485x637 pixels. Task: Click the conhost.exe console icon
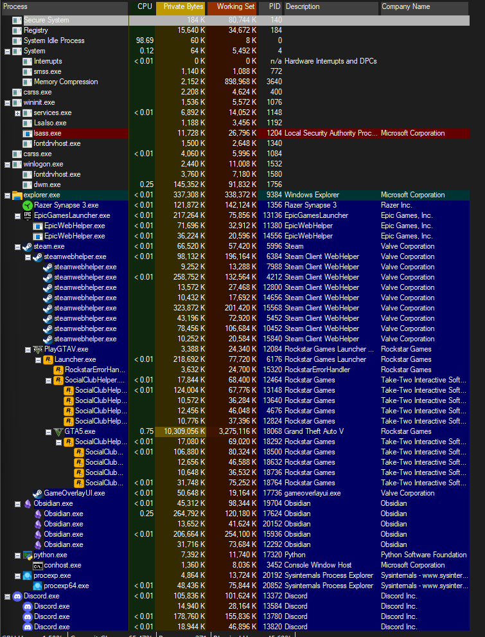38,566
